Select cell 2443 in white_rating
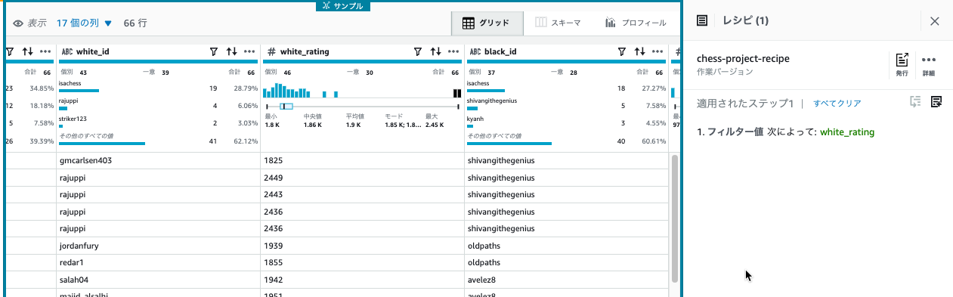This screenshot has height=297, width=953. pos(362,195)
